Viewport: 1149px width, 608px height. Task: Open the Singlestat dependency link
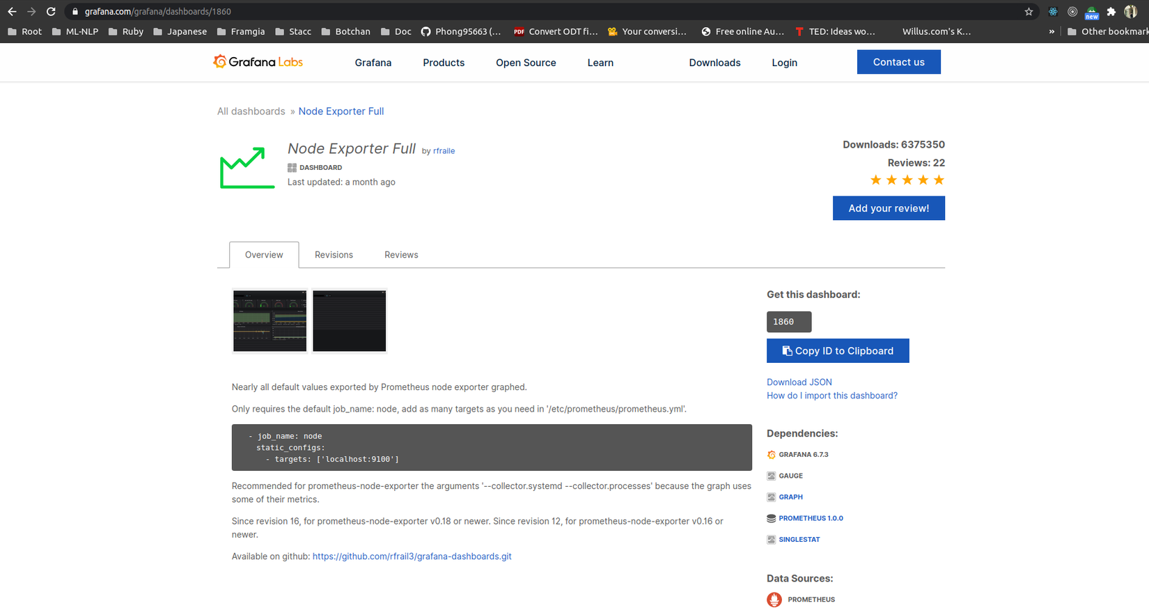[799, 540]
